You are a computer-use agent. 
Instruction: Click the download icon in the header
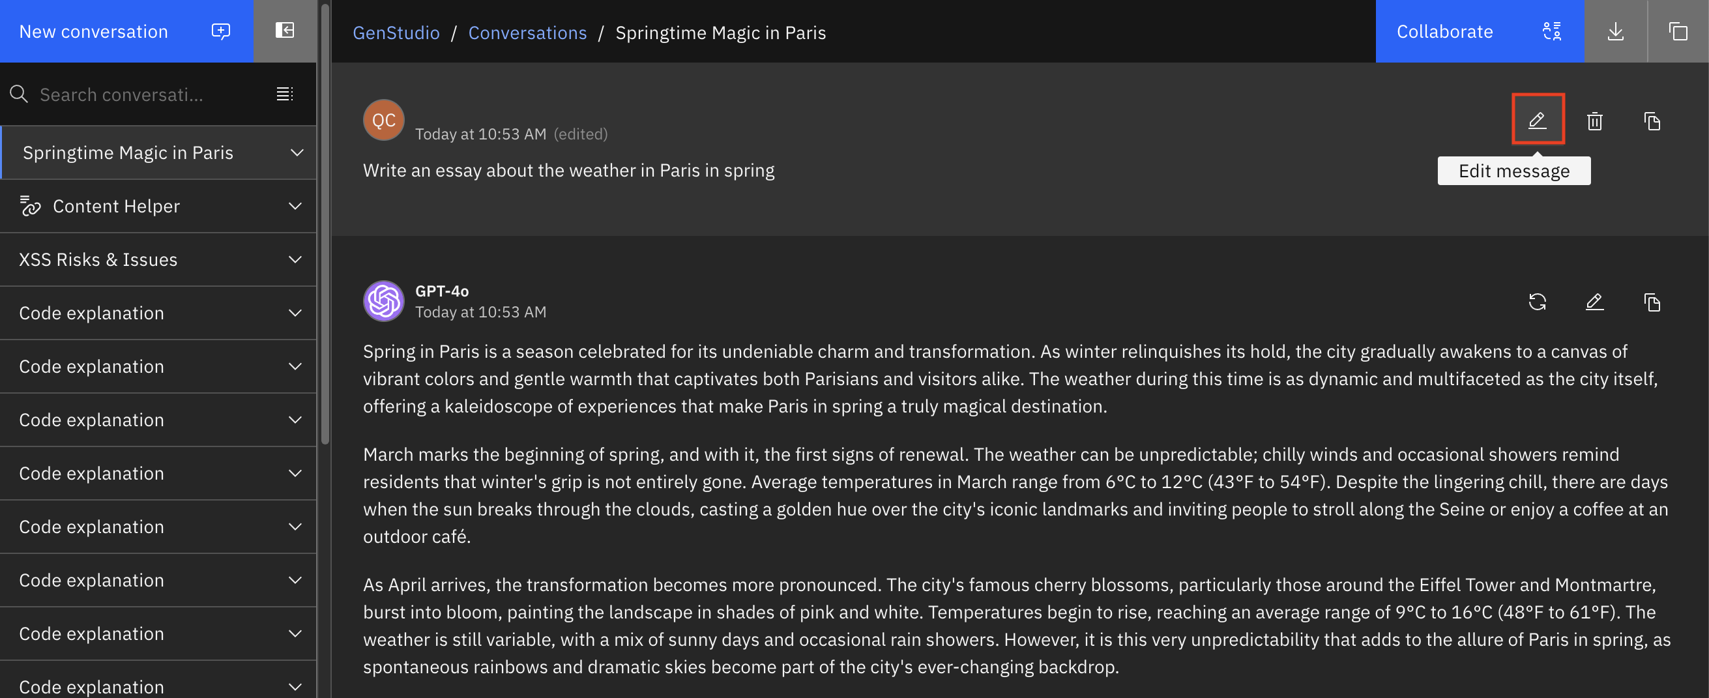coord(1615,31)
